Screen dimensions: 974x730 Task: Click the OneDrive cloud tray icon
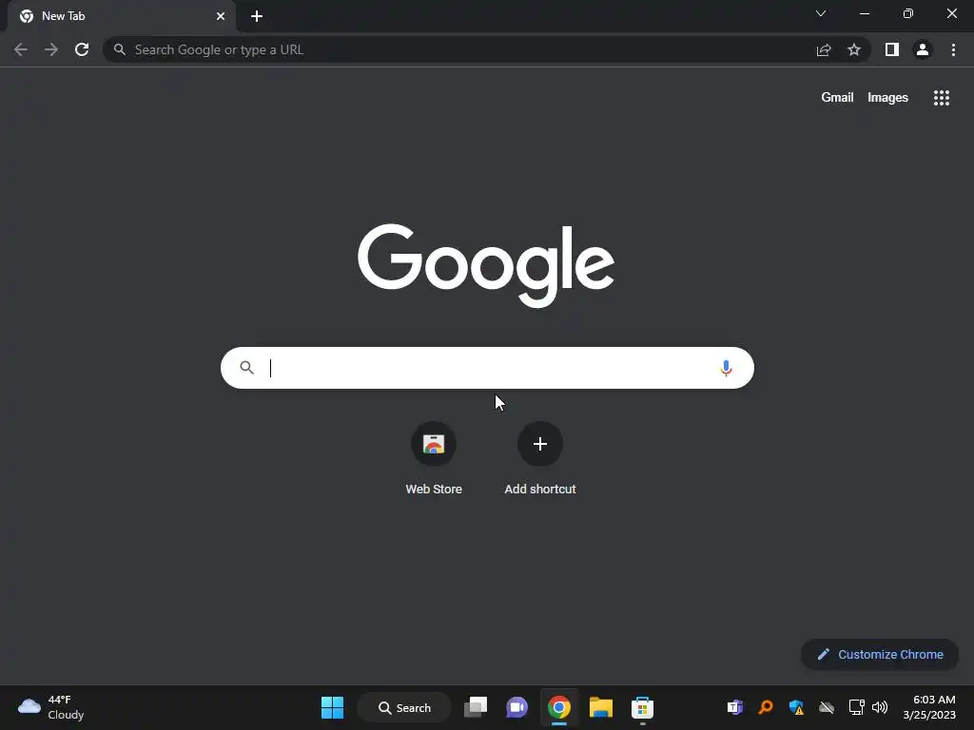(827, 707)
